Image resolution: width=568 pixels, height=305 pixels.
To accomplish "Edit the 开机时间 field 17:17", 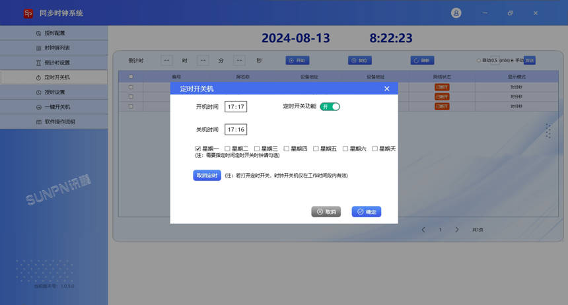I will coord(236,106).
